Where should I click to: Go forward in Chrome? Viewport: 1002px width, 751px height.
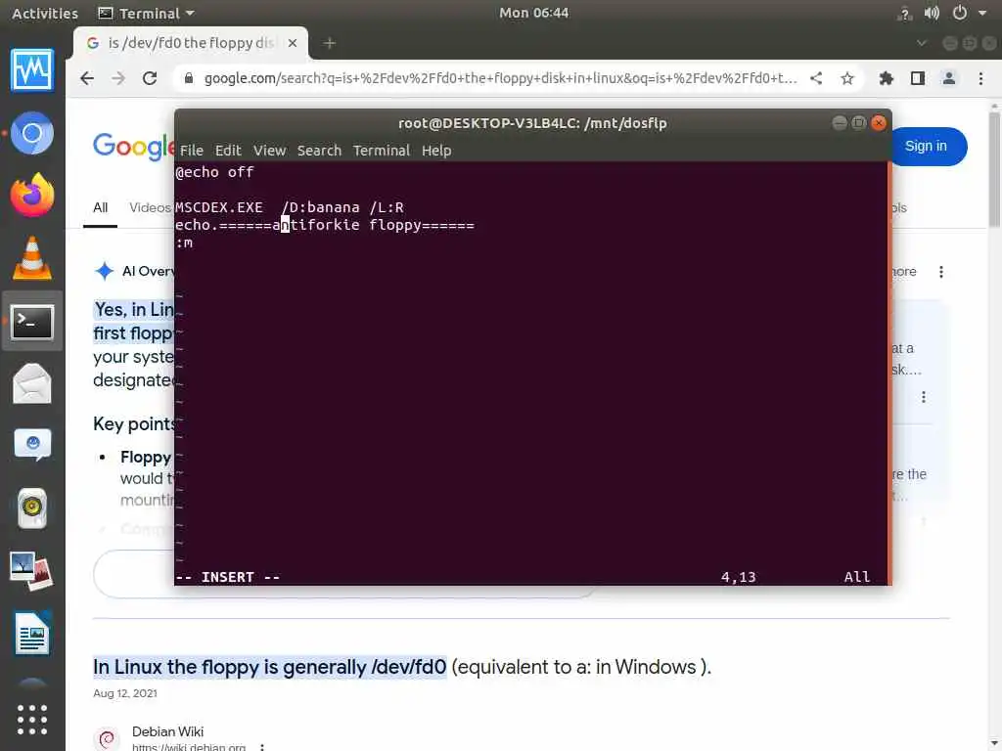(118, 78)
